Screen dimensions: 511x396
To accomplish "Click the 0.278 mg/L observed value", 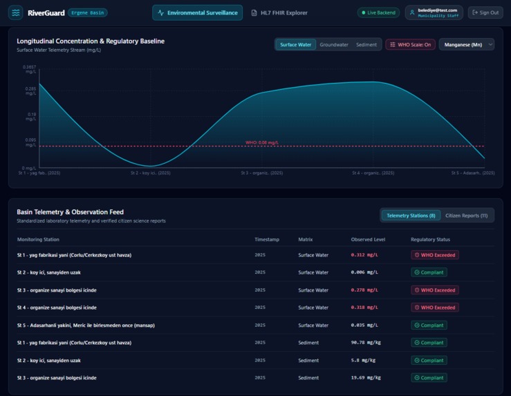I will (364, 290).
